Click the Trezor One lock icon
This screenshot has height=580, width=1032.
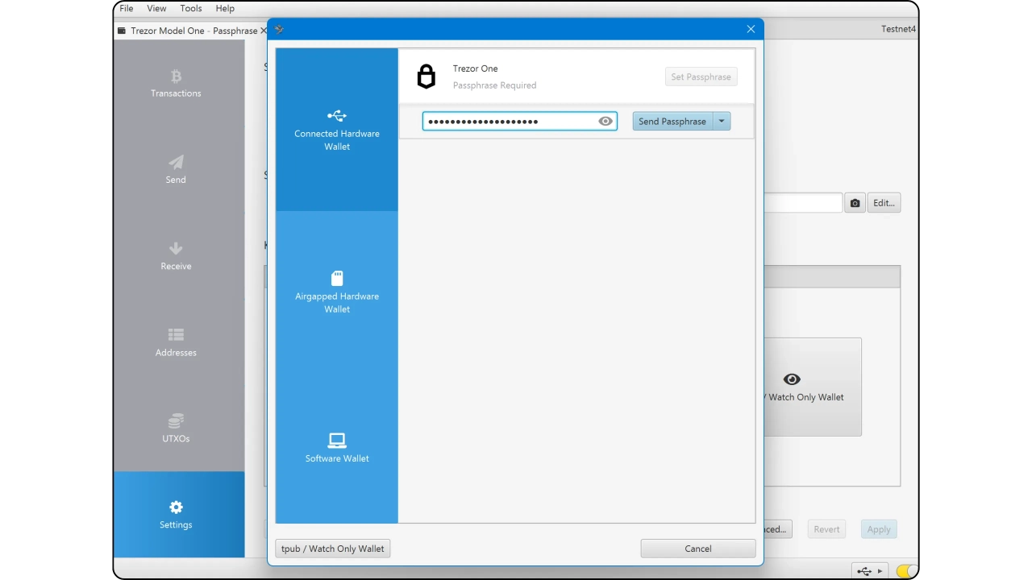point(426,77)
